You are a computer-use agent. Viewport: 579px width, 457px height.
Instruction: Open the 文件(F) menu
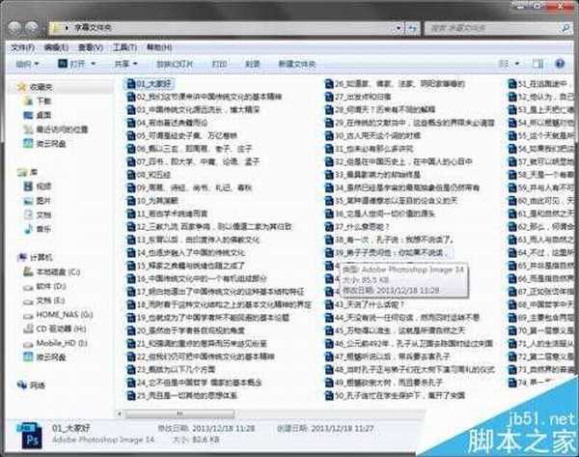(22, 47)
